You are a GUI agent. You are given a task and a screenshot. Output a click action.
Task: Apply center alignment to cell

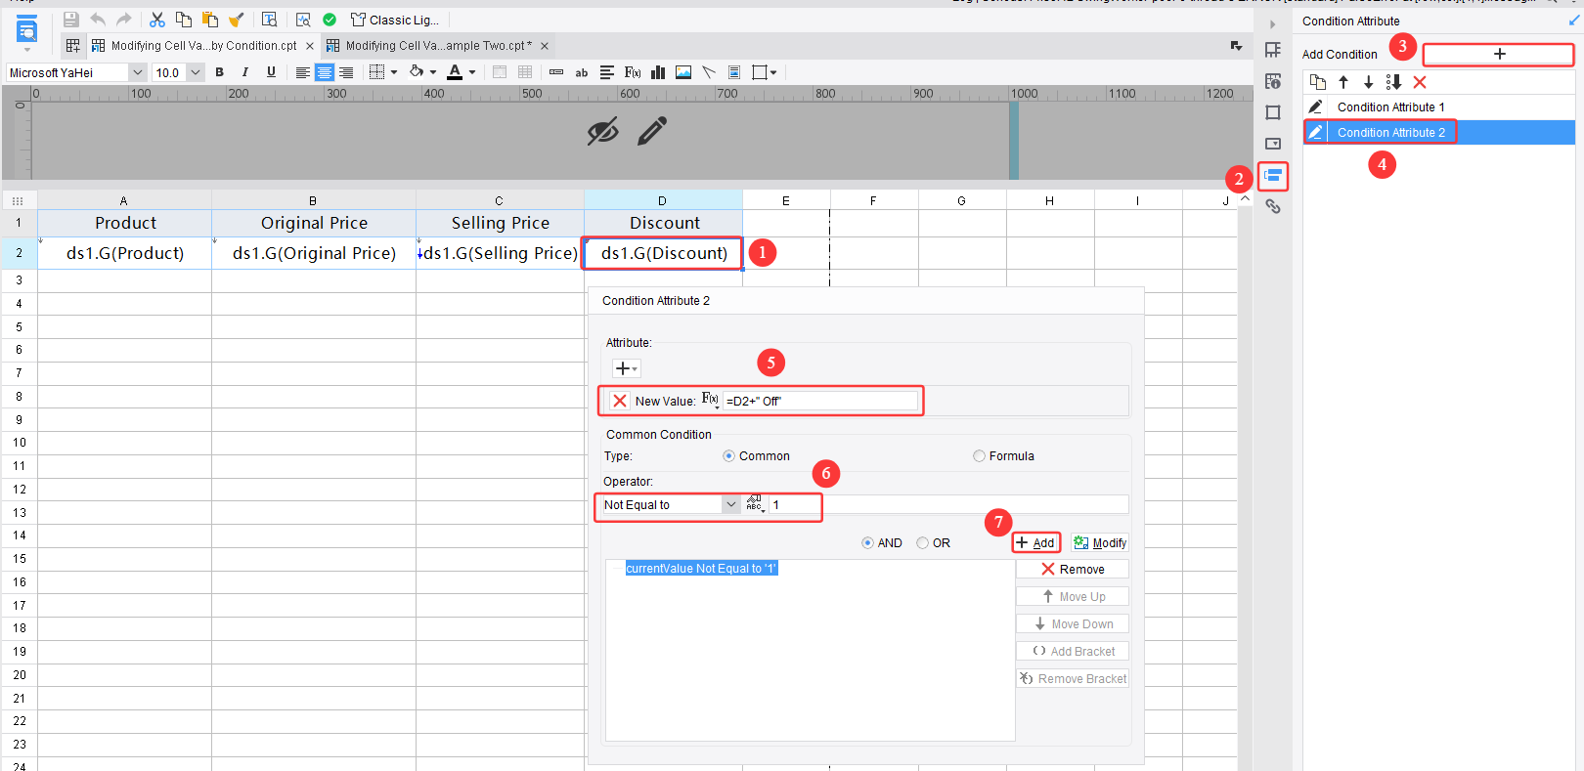point(324,72)
